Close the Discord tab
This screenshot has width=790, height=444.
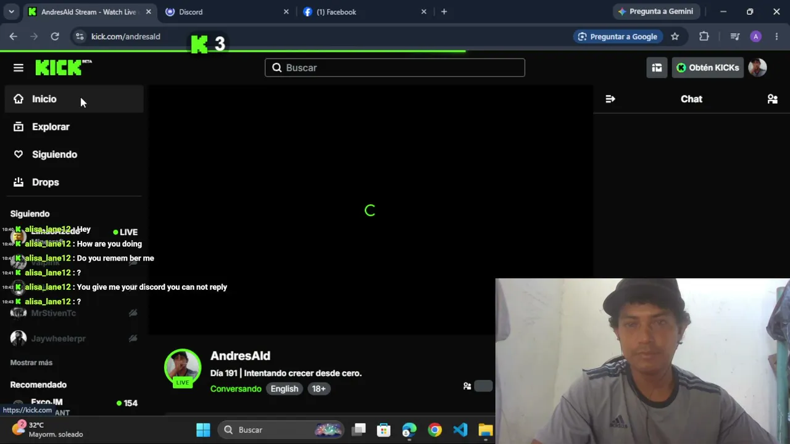point(286,12)
